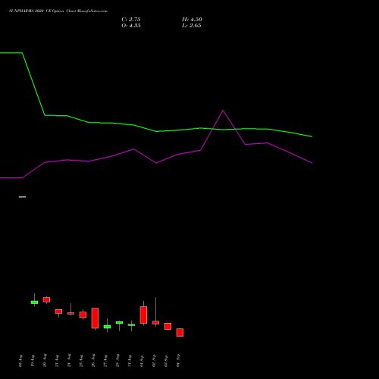
Task: Click the green candle for 28 Aug
Action: [119, 323]
